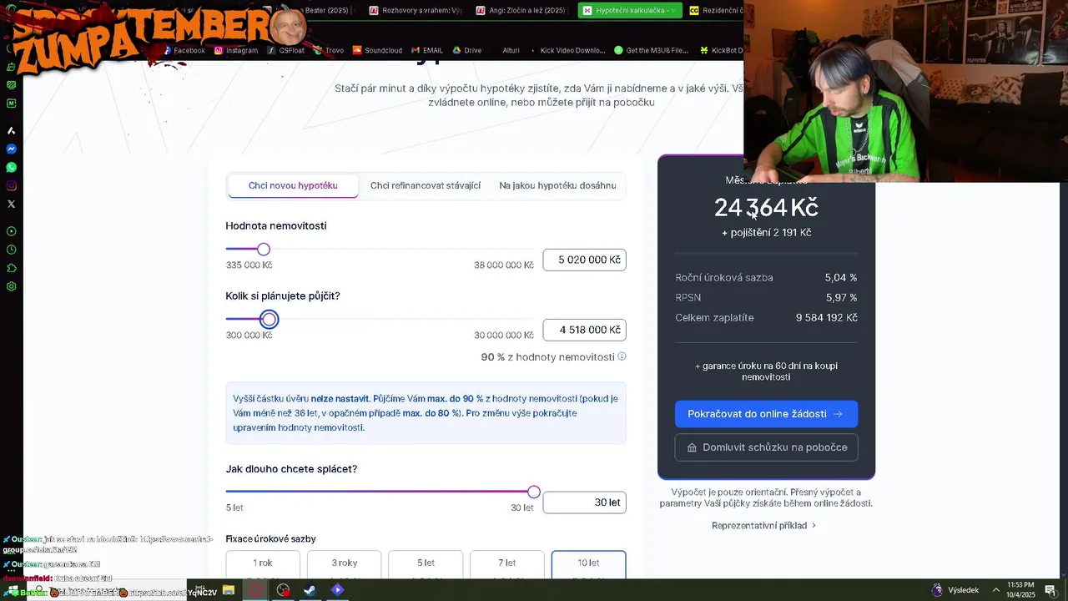Screen dimensions: 1068x601
Task: Choose the 1 rok fixation option
Action: coord(263,564)
